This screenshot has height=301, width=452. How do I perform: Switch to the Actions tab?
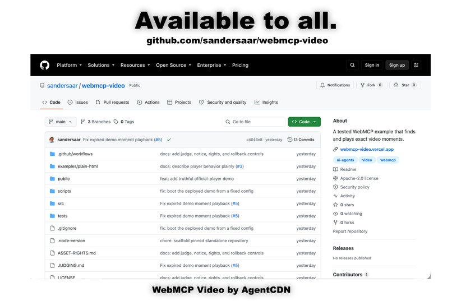[148, 102]
